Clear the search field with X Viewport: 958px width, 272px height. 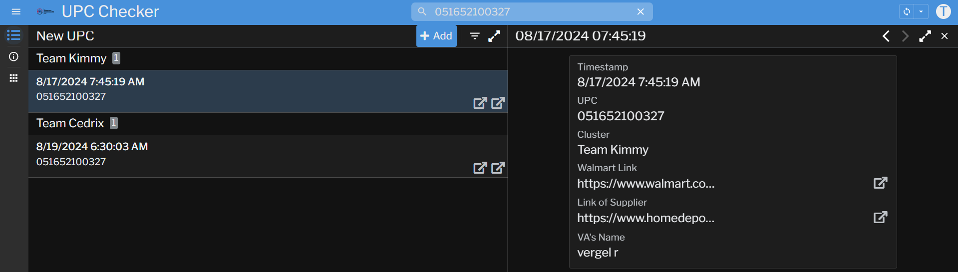640,11
